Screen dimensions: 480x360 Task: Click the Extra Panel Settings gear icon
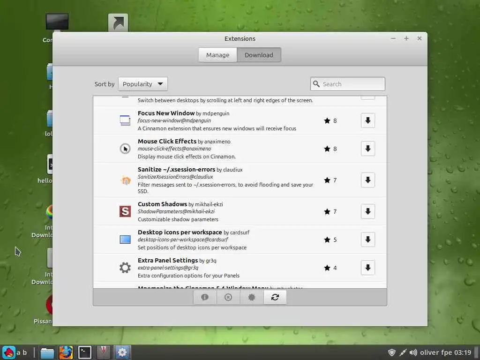(x=125, y=268)
